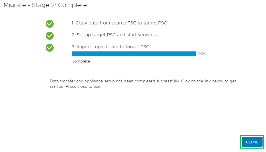Click the 100% progress percentage label
Viewport: 266px width, 152px height.
(201, 54)
